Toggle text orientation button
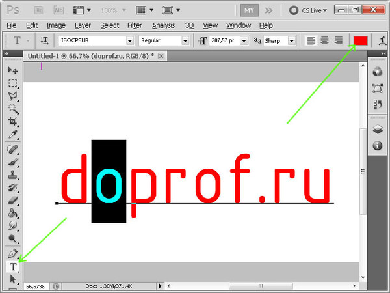This screenshot has width=390, height=293. pyautogui.click(x=44, y=40)
